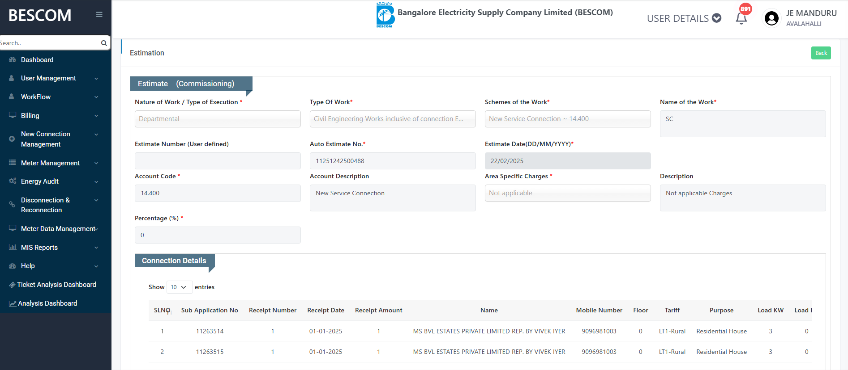848x370 pixels.
Task: Click the Meter Data Management monitor icon
Action: tap(13, 228)
